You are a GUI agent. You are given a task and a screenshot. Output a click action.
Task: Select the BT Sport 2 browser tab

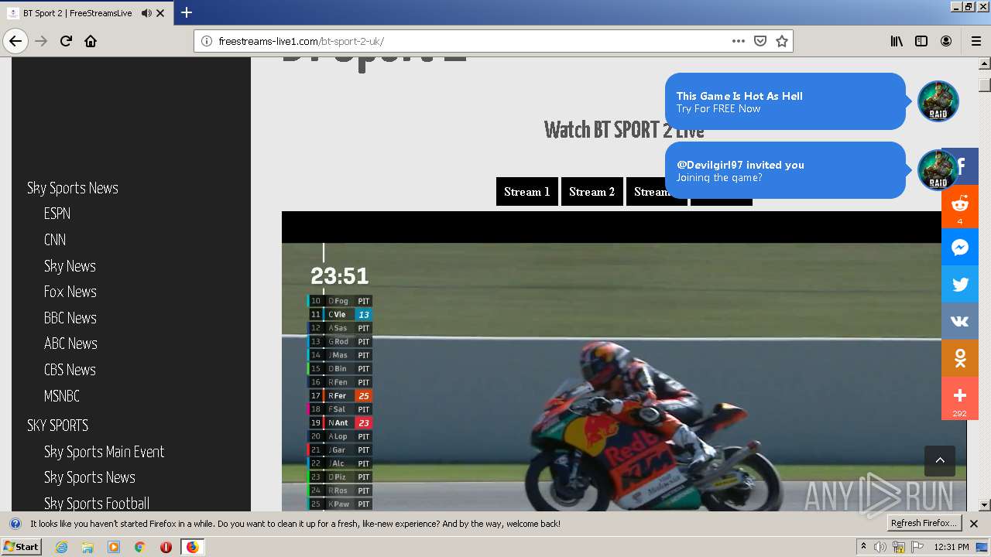77,13
